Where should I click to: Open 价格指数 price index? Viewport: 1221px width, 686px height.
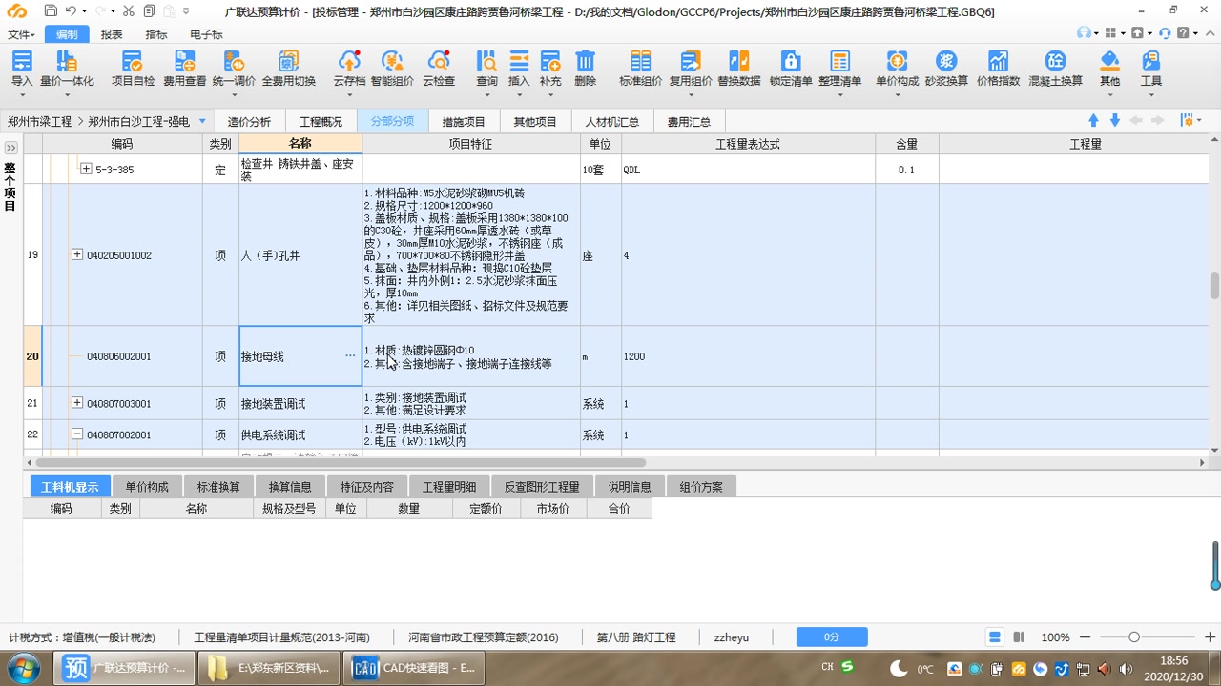coord(998,69)
